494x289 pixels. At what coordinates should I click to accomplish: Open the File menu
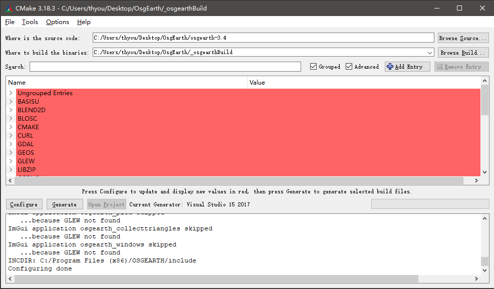tap(10, 22)
